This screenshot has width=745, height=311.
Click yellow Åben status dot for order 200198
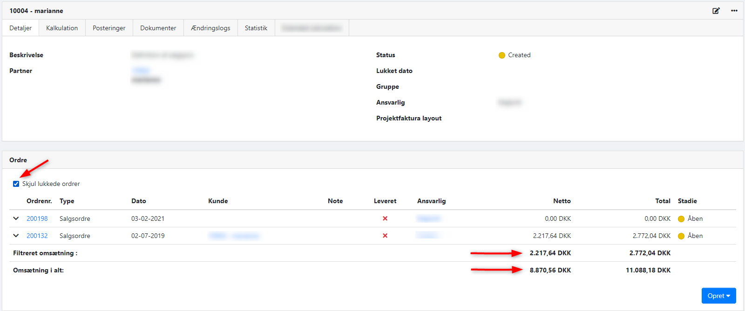coord(681,219)
